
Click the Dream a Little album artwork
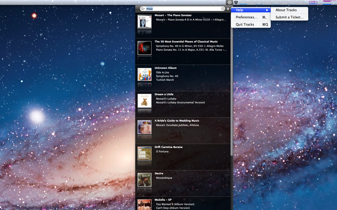144,100
